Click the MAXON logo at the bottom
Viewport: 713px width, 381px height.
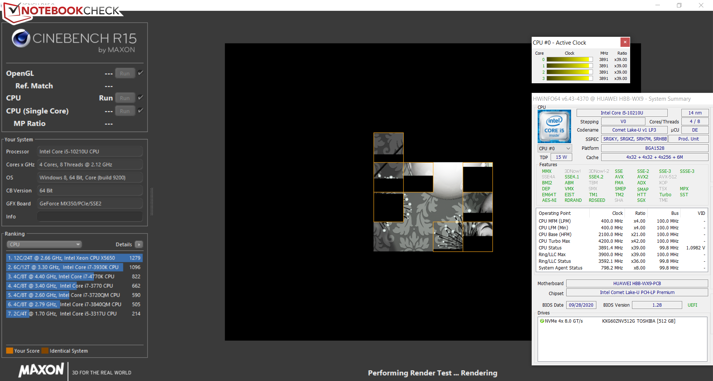coord(41,370)
